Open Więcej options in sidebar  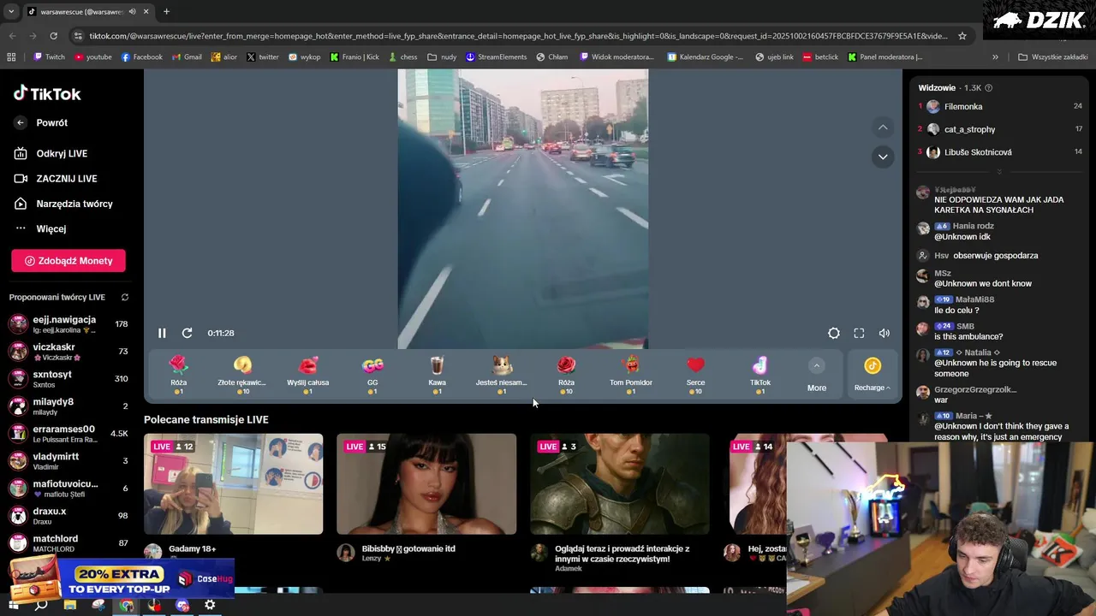[x=51, y=228]
